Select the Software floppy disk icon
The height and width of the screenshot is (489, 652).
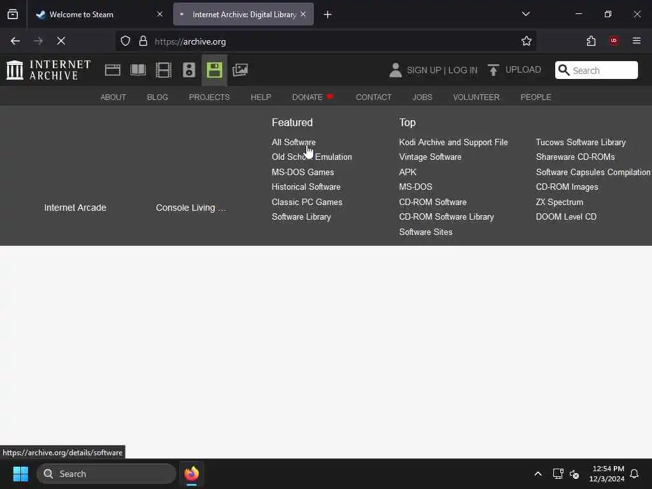215,70
